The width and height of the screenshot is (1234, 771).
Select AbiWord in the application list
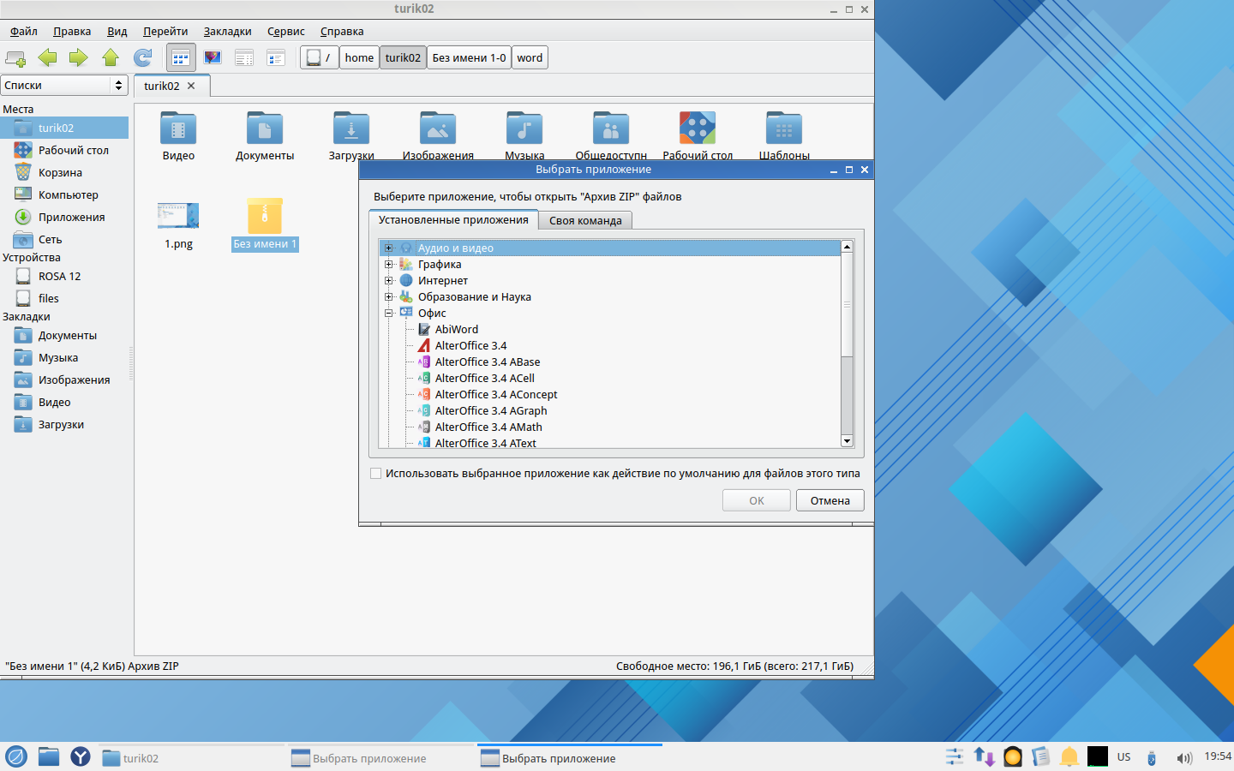click(x=456, y=329)
